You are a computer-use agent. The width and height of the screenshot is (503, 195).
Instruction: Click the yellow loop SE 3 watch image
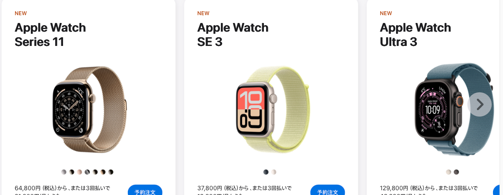pyautogui.click(x=273, y=109)
